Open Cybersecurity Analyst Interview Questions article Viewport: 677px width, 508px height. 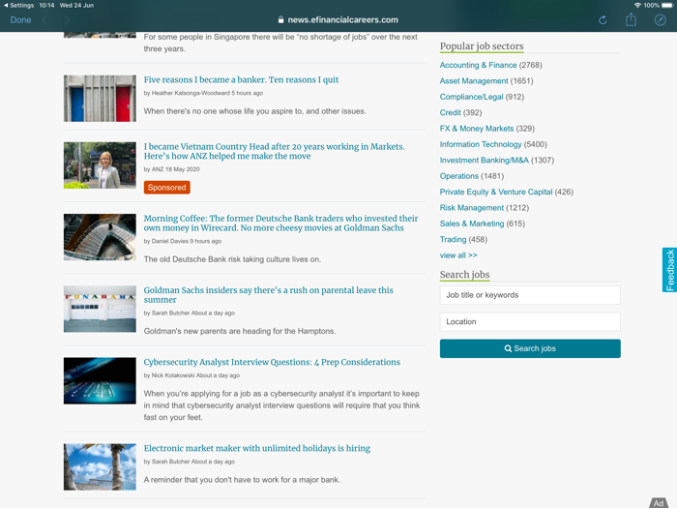(272, 362)
